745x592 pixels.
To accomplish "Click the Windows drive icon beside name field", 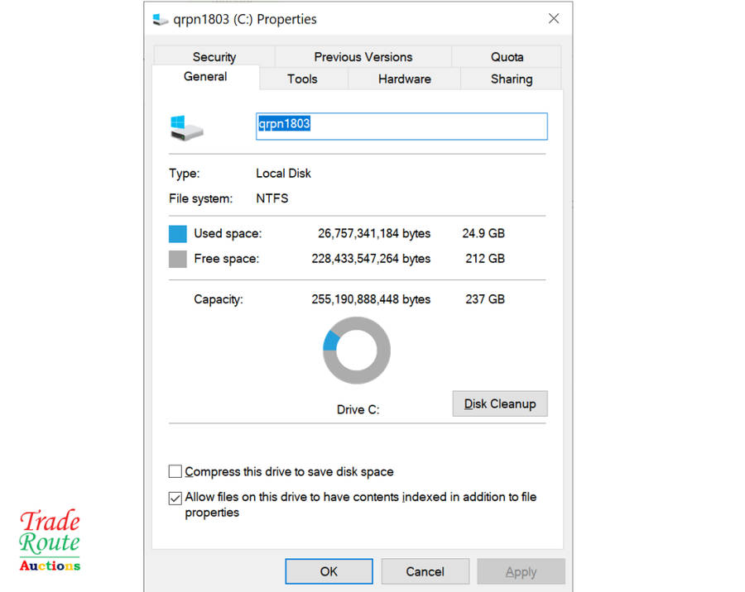I will (x=186, y=127).
